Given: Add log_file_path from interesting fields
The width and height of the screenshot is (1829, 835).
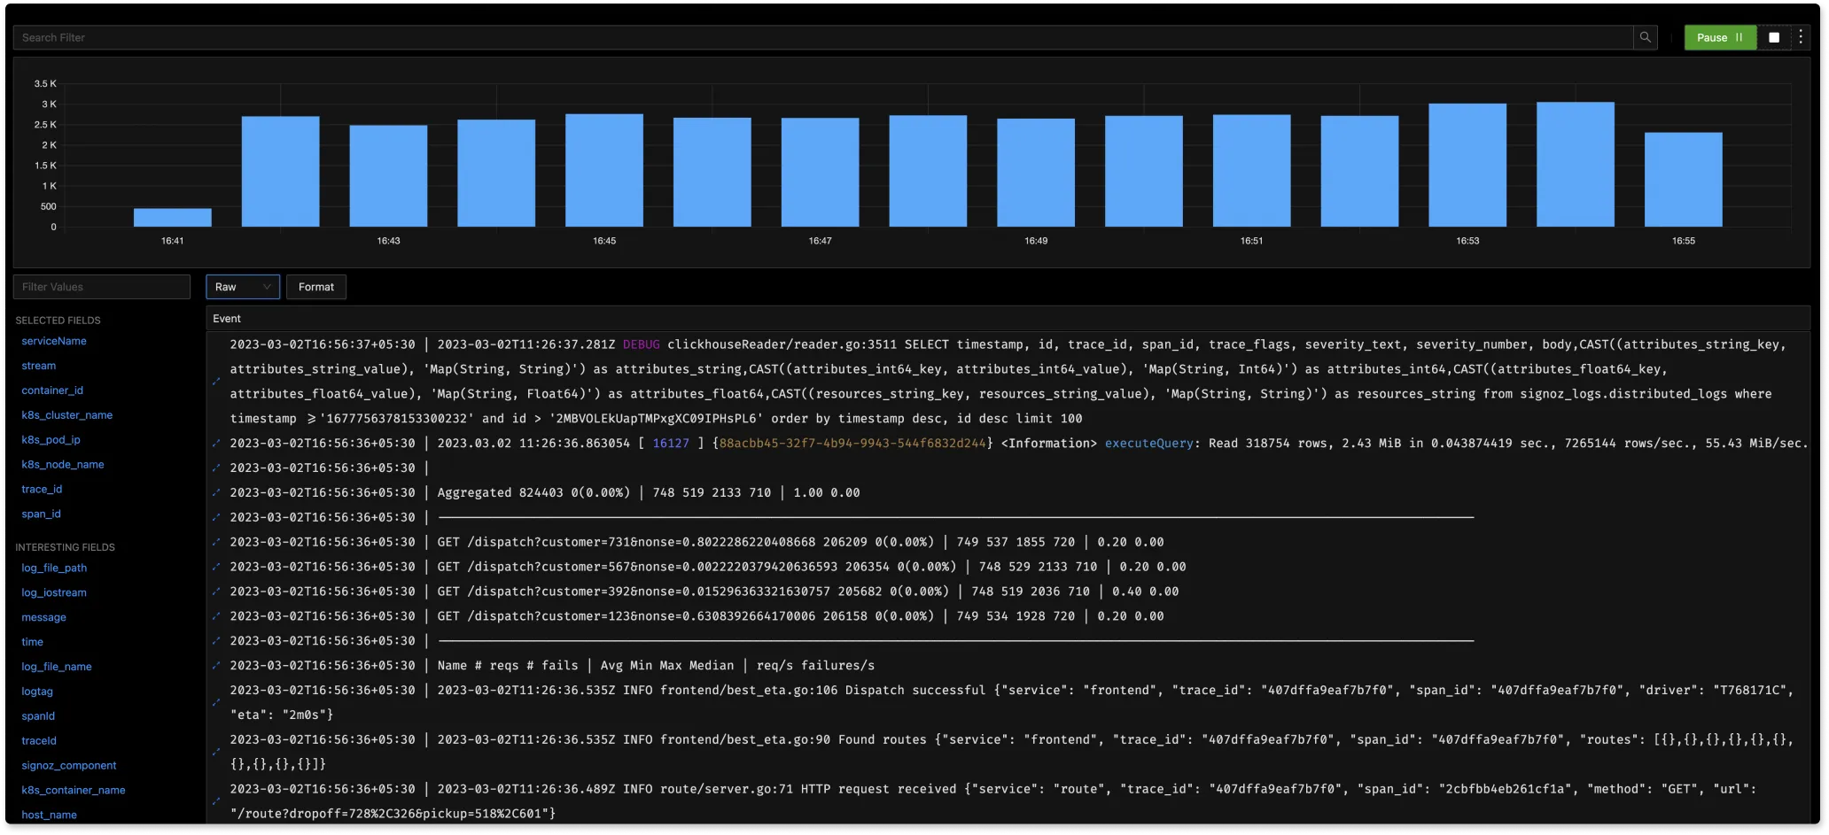Looking at the screenshot, I should coord(54,568).
